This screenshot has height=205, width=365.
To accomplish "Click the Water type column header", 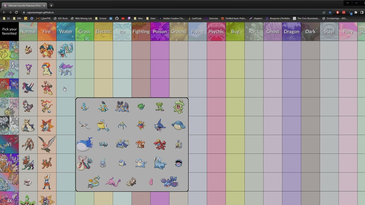I will click(66, 32).
